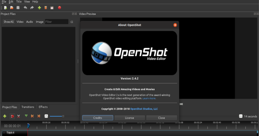Open License in About dialog
This screenshot has height=136, width=259.
[129, 118]
